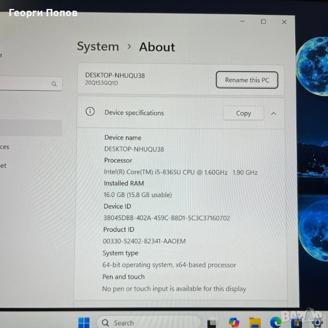Launch Microsoft Edge from the taskbar

tap(275, 322)
